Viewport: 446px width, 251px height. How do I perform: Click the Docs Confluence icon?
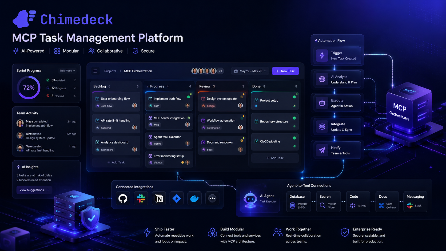click(x=381, y=205)
